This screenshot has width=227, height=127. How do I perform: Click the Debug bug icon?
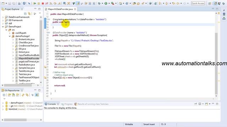(x=99, y=3)
